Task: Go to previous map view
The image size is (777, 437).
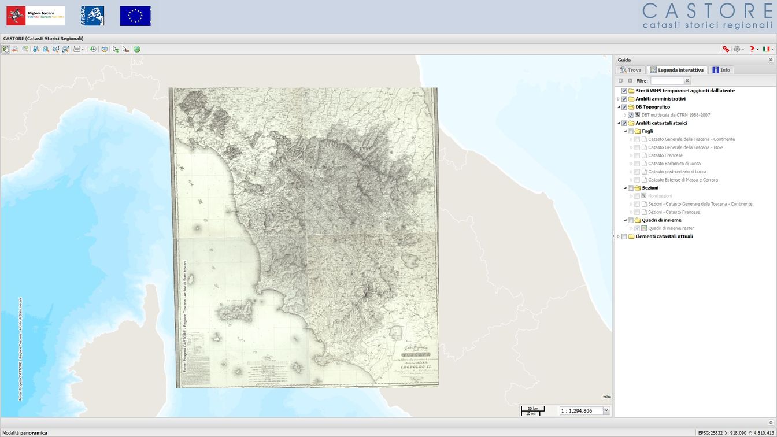Action: (x=16, y=49)
